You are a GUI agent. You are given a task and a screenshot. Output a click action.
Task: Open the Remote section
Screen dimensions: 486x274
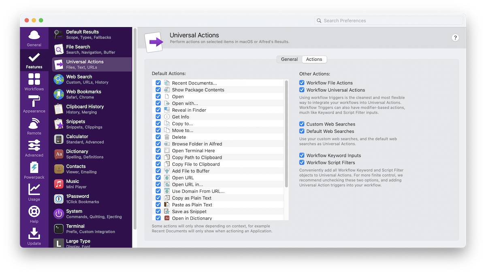[x=34, y=126]
